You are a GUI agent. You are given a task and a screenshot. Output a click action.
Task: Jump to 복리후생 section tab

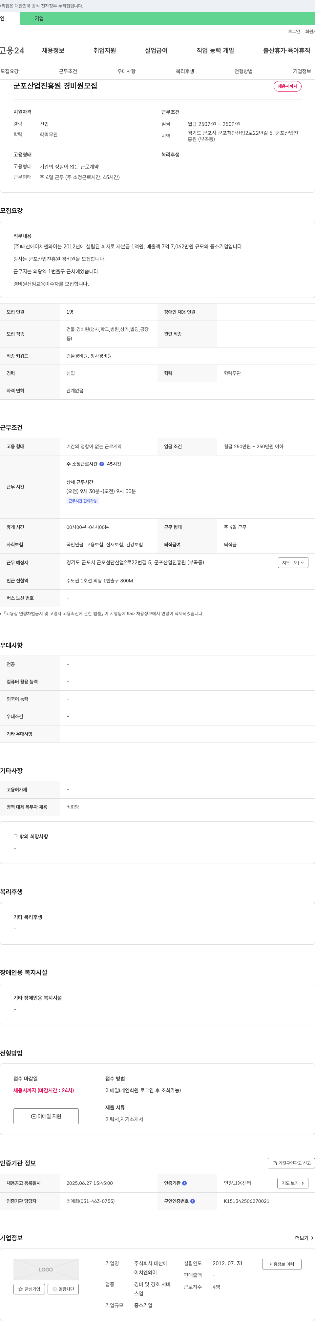[185, 71]
